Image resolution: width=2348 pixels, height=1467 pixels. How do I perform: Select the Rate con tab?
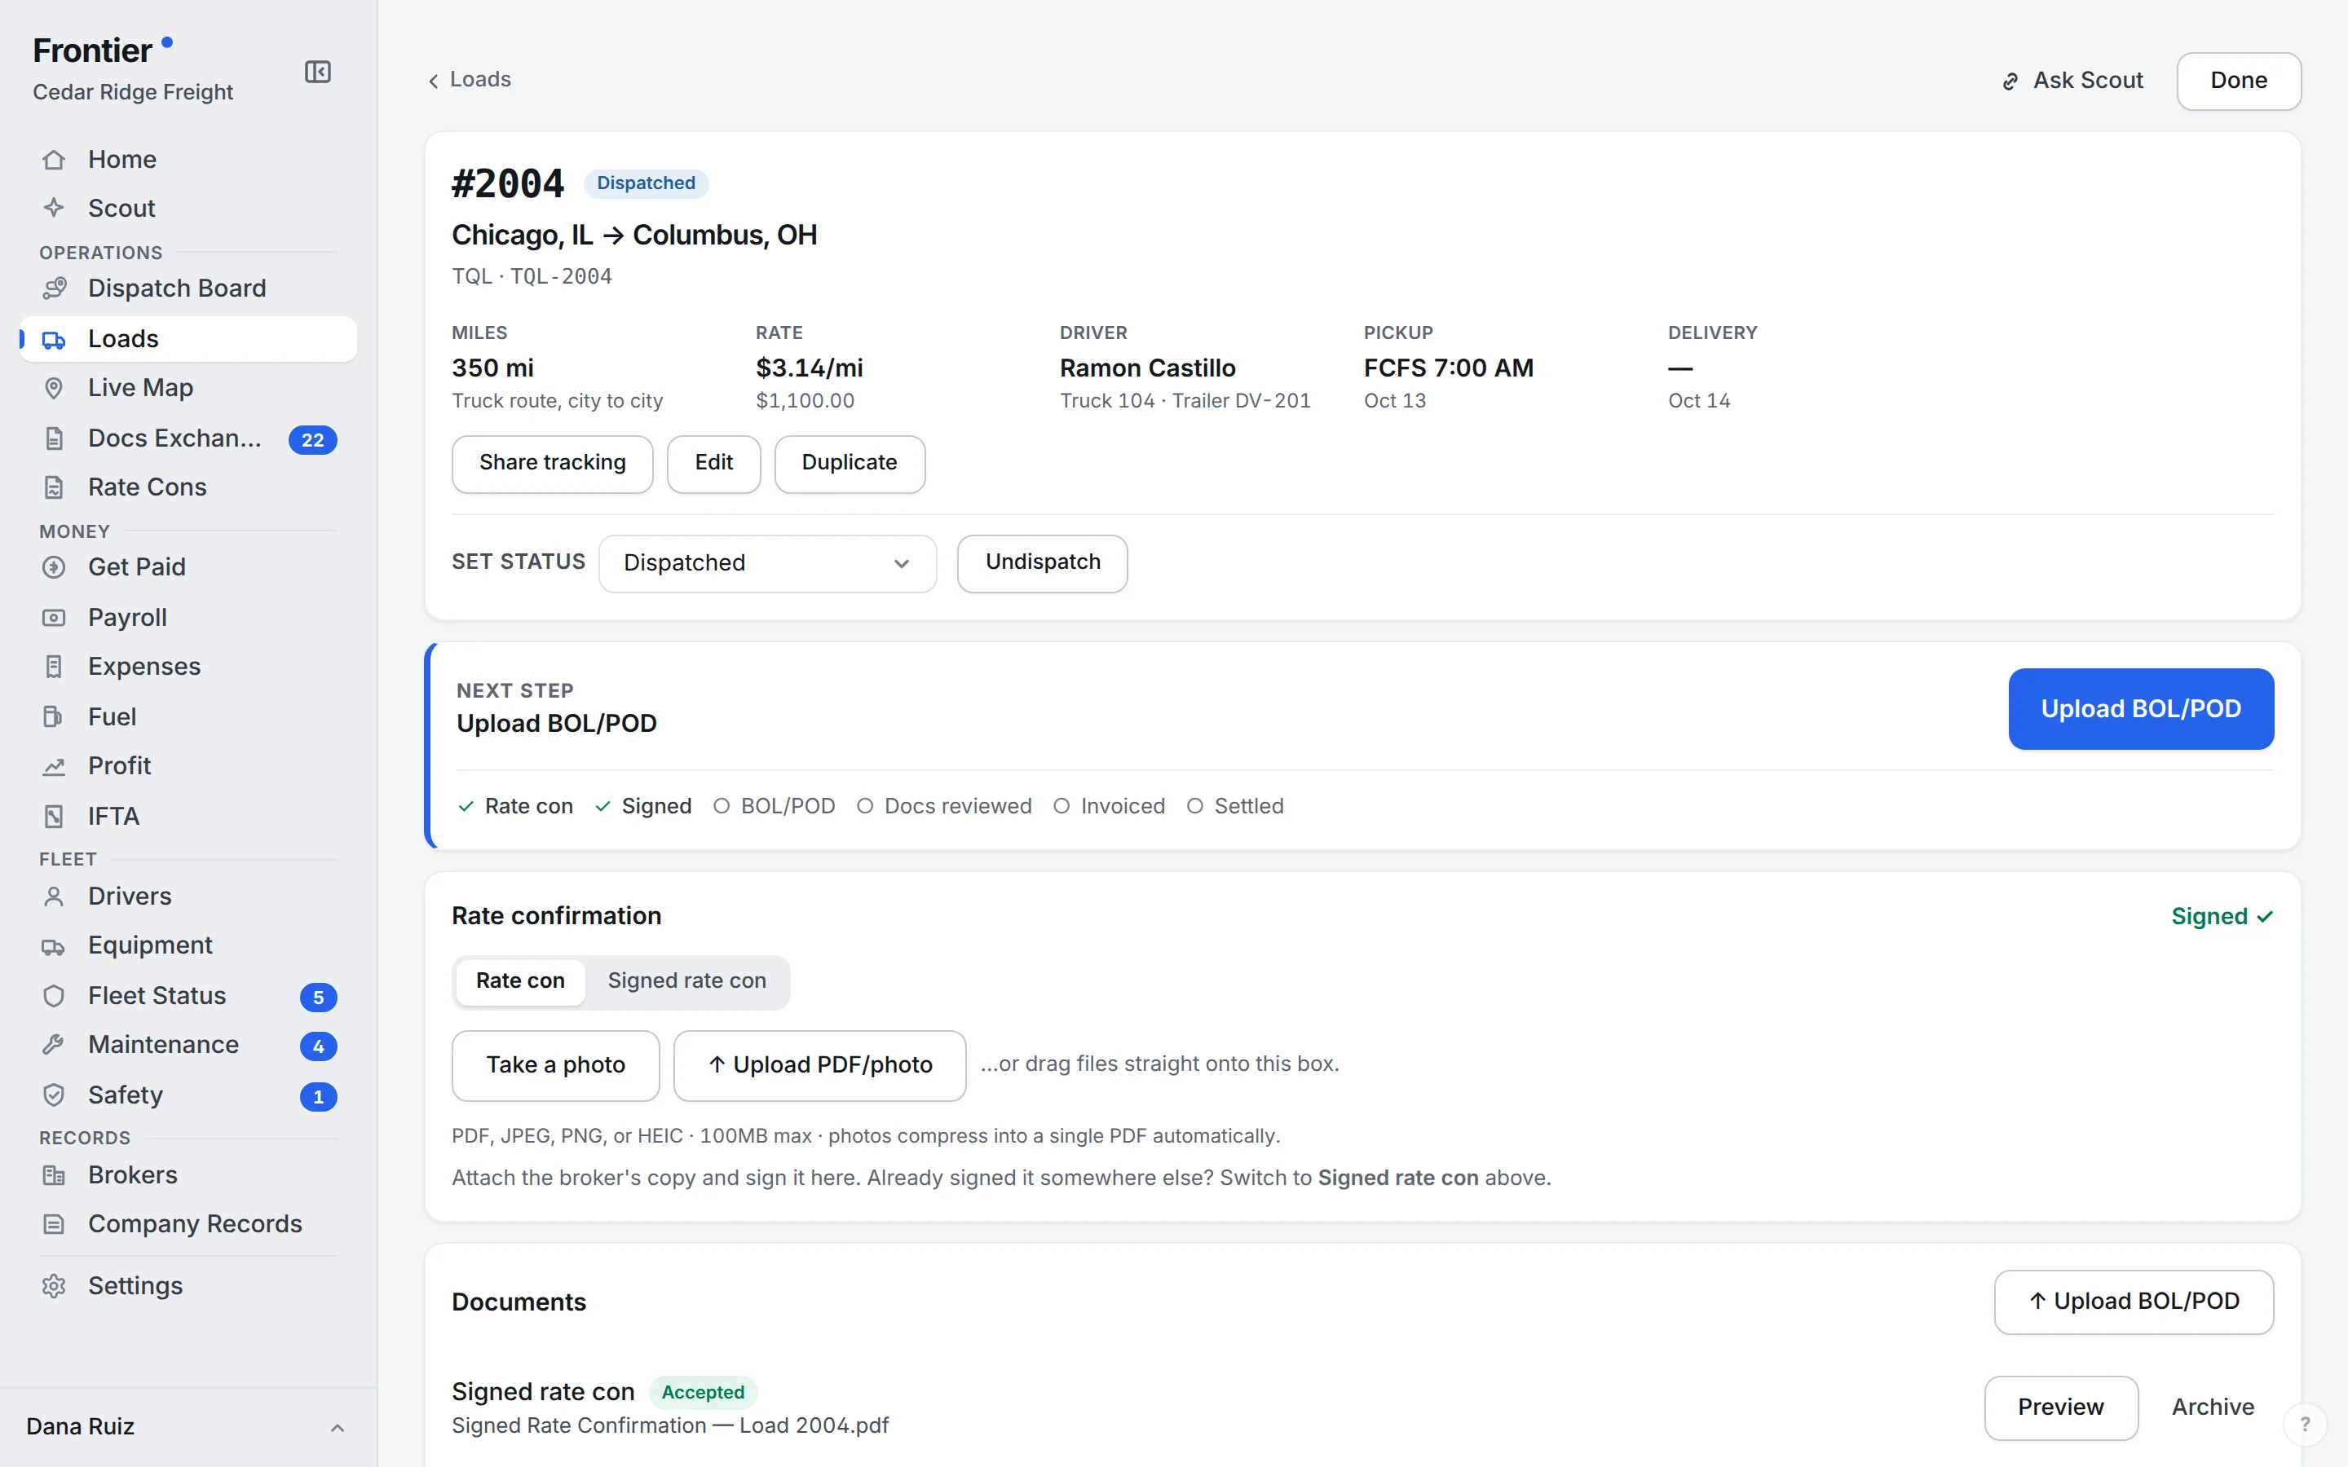[520, 981]
